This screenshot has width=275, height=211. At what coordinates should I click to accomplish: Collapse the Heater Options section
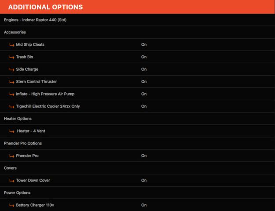[x=137, y=119]
